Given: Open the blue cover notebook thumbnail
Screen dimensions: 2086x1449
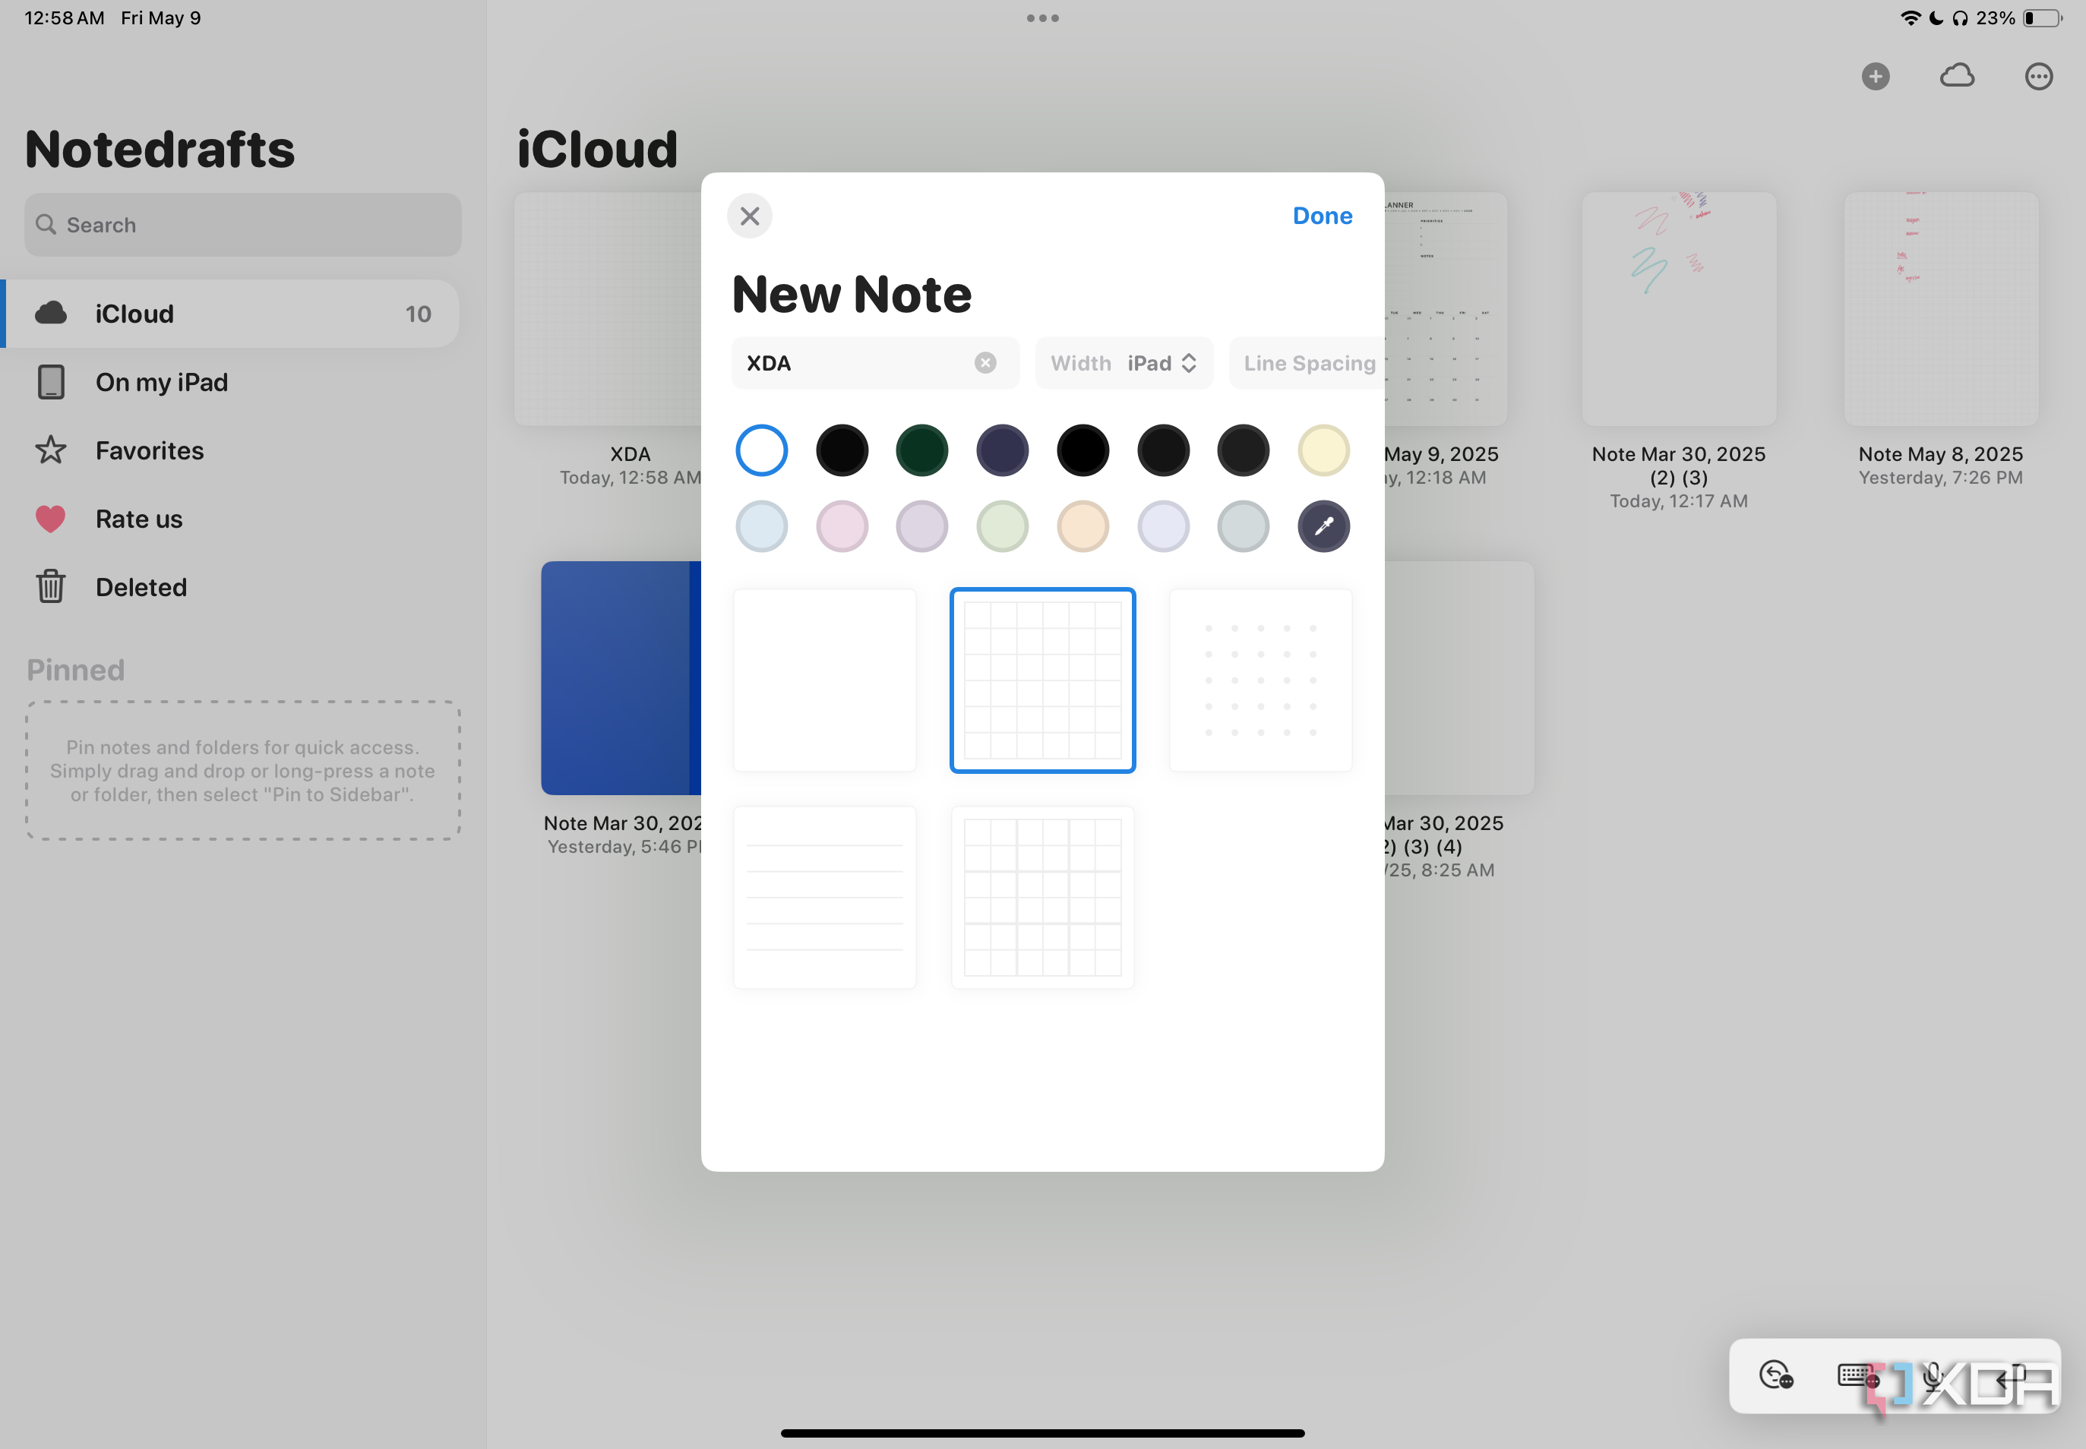Looking at the screenshot, I should (x=621, y=678).
